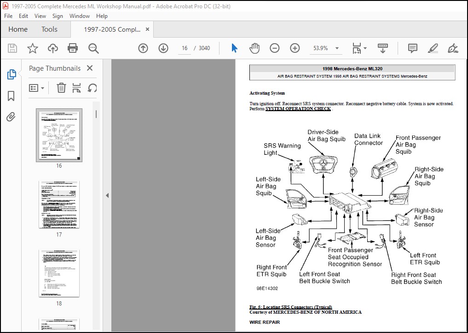
Task: Select page 18 thumbnail
Action: (59, 273)
